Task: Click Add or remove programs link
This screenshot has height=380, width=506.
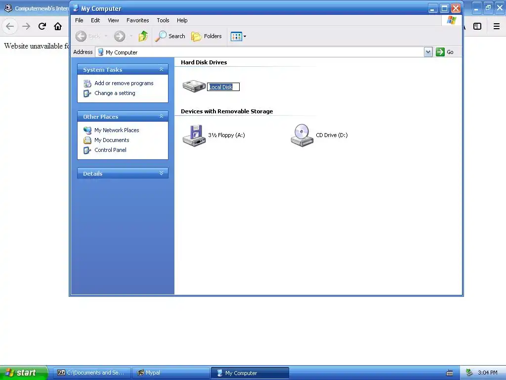Action: [124, 83]
